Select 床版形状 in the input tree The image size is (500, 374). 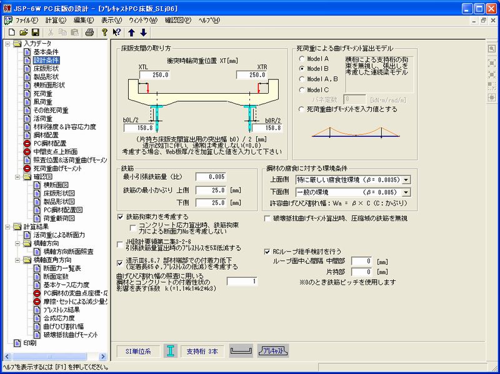(45, 68)
